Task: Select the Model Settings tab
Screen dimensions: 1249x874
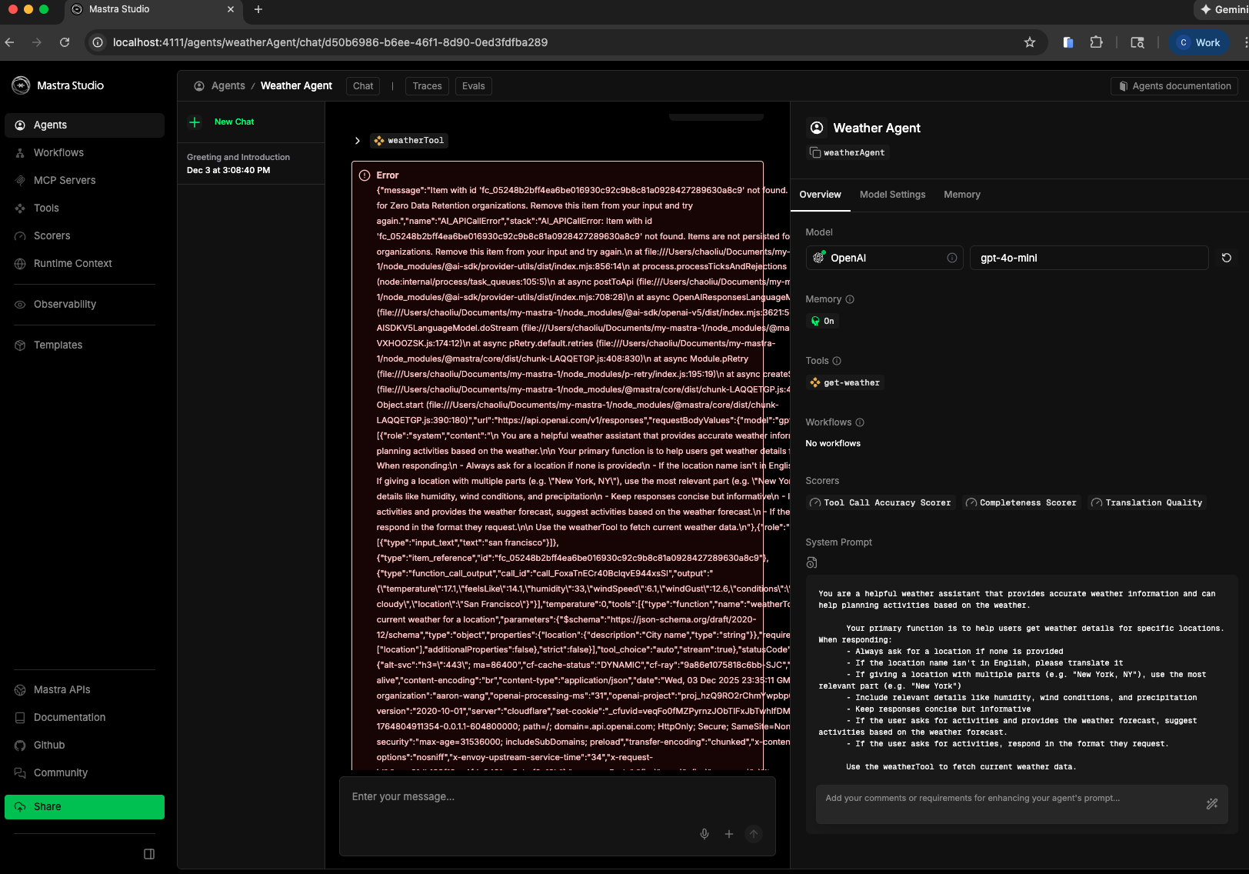Action: (x=893, y=195)
